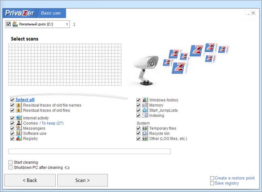
Task: Click the Recycle bin icon
Action: [145, 133]
